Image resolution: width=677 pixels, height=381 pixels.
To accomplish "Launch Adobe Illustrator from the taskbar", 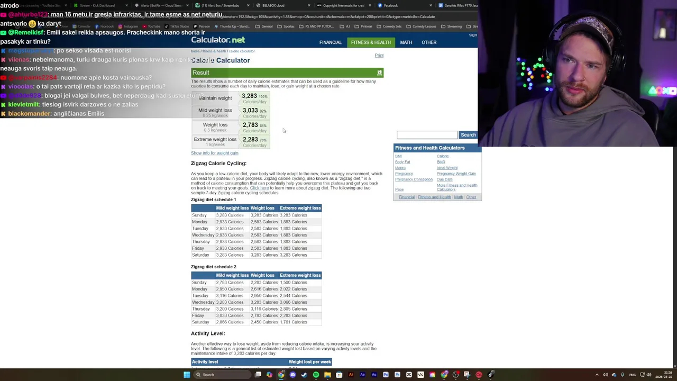I will 351,375.
